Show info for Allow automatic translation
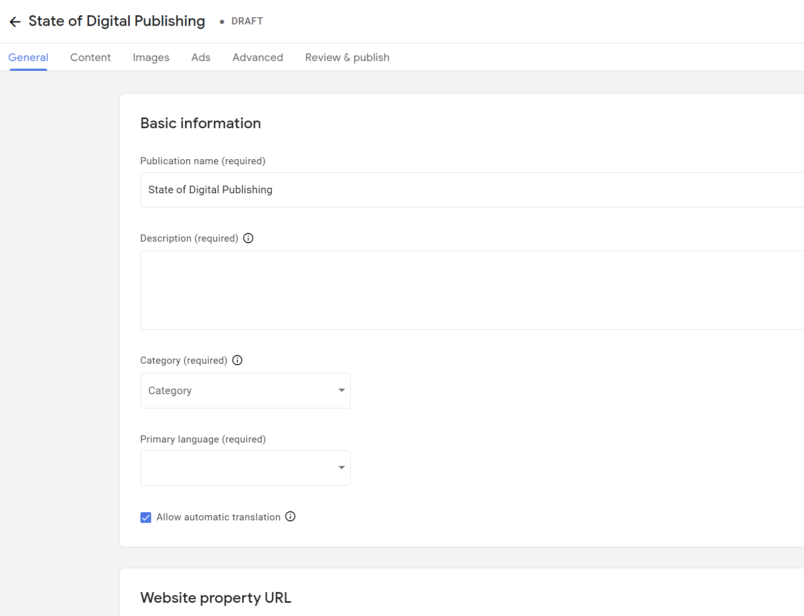 pos(290,516)
